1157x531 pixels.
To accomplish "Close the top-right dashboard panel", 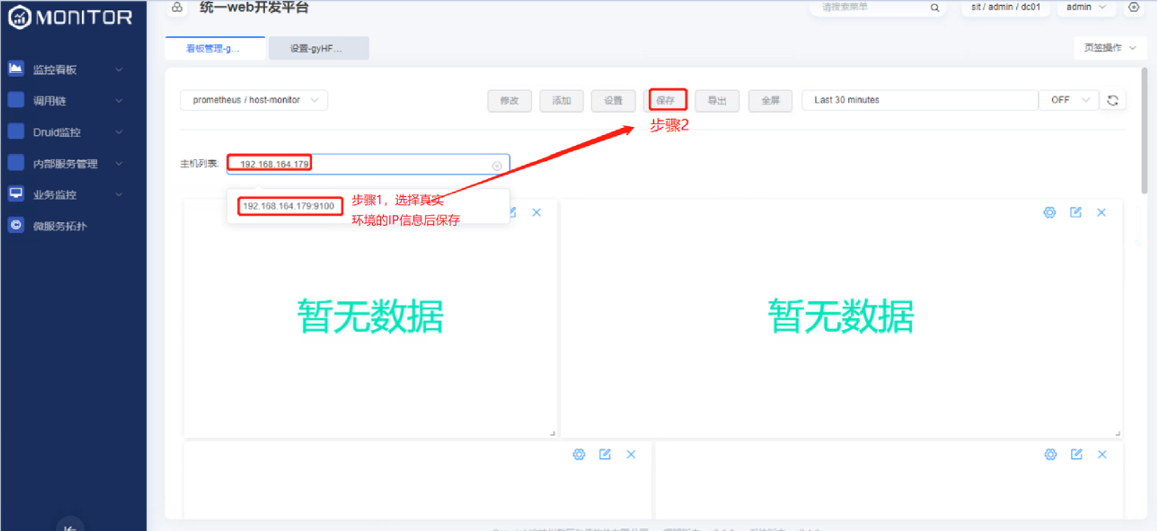I will pos(1102,212).
